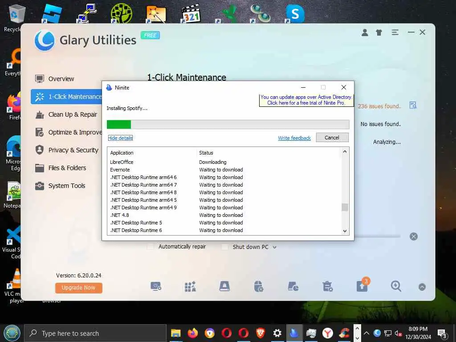Open Disk Cleaner drive icon in Glary toolbar

pos(224,286)
